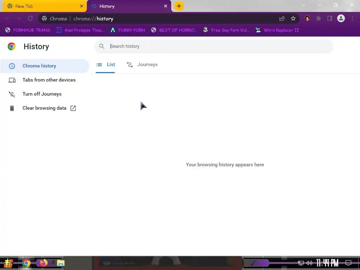Viewport: 360px width, 270px height.
Task: Launch Firefox from the taskbar
Action: [43, 263]
